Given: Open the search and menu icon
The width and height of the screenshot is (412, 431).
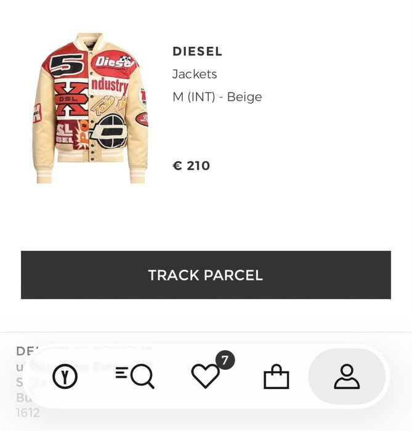Looking at the screenshot, I should (x=135, y=376).
